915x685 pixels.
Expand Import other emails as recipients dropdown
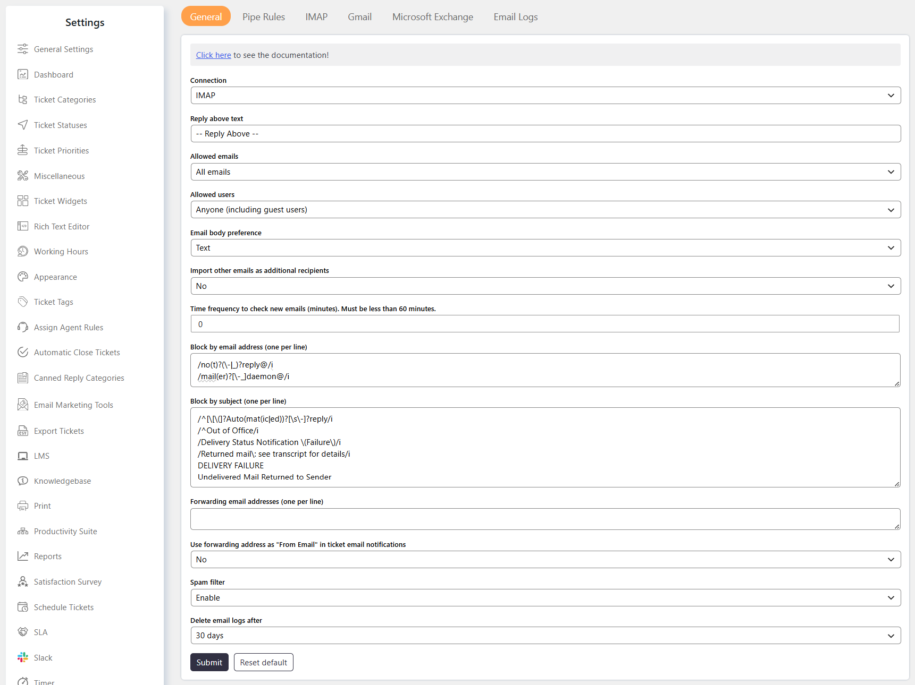[545, 286]
